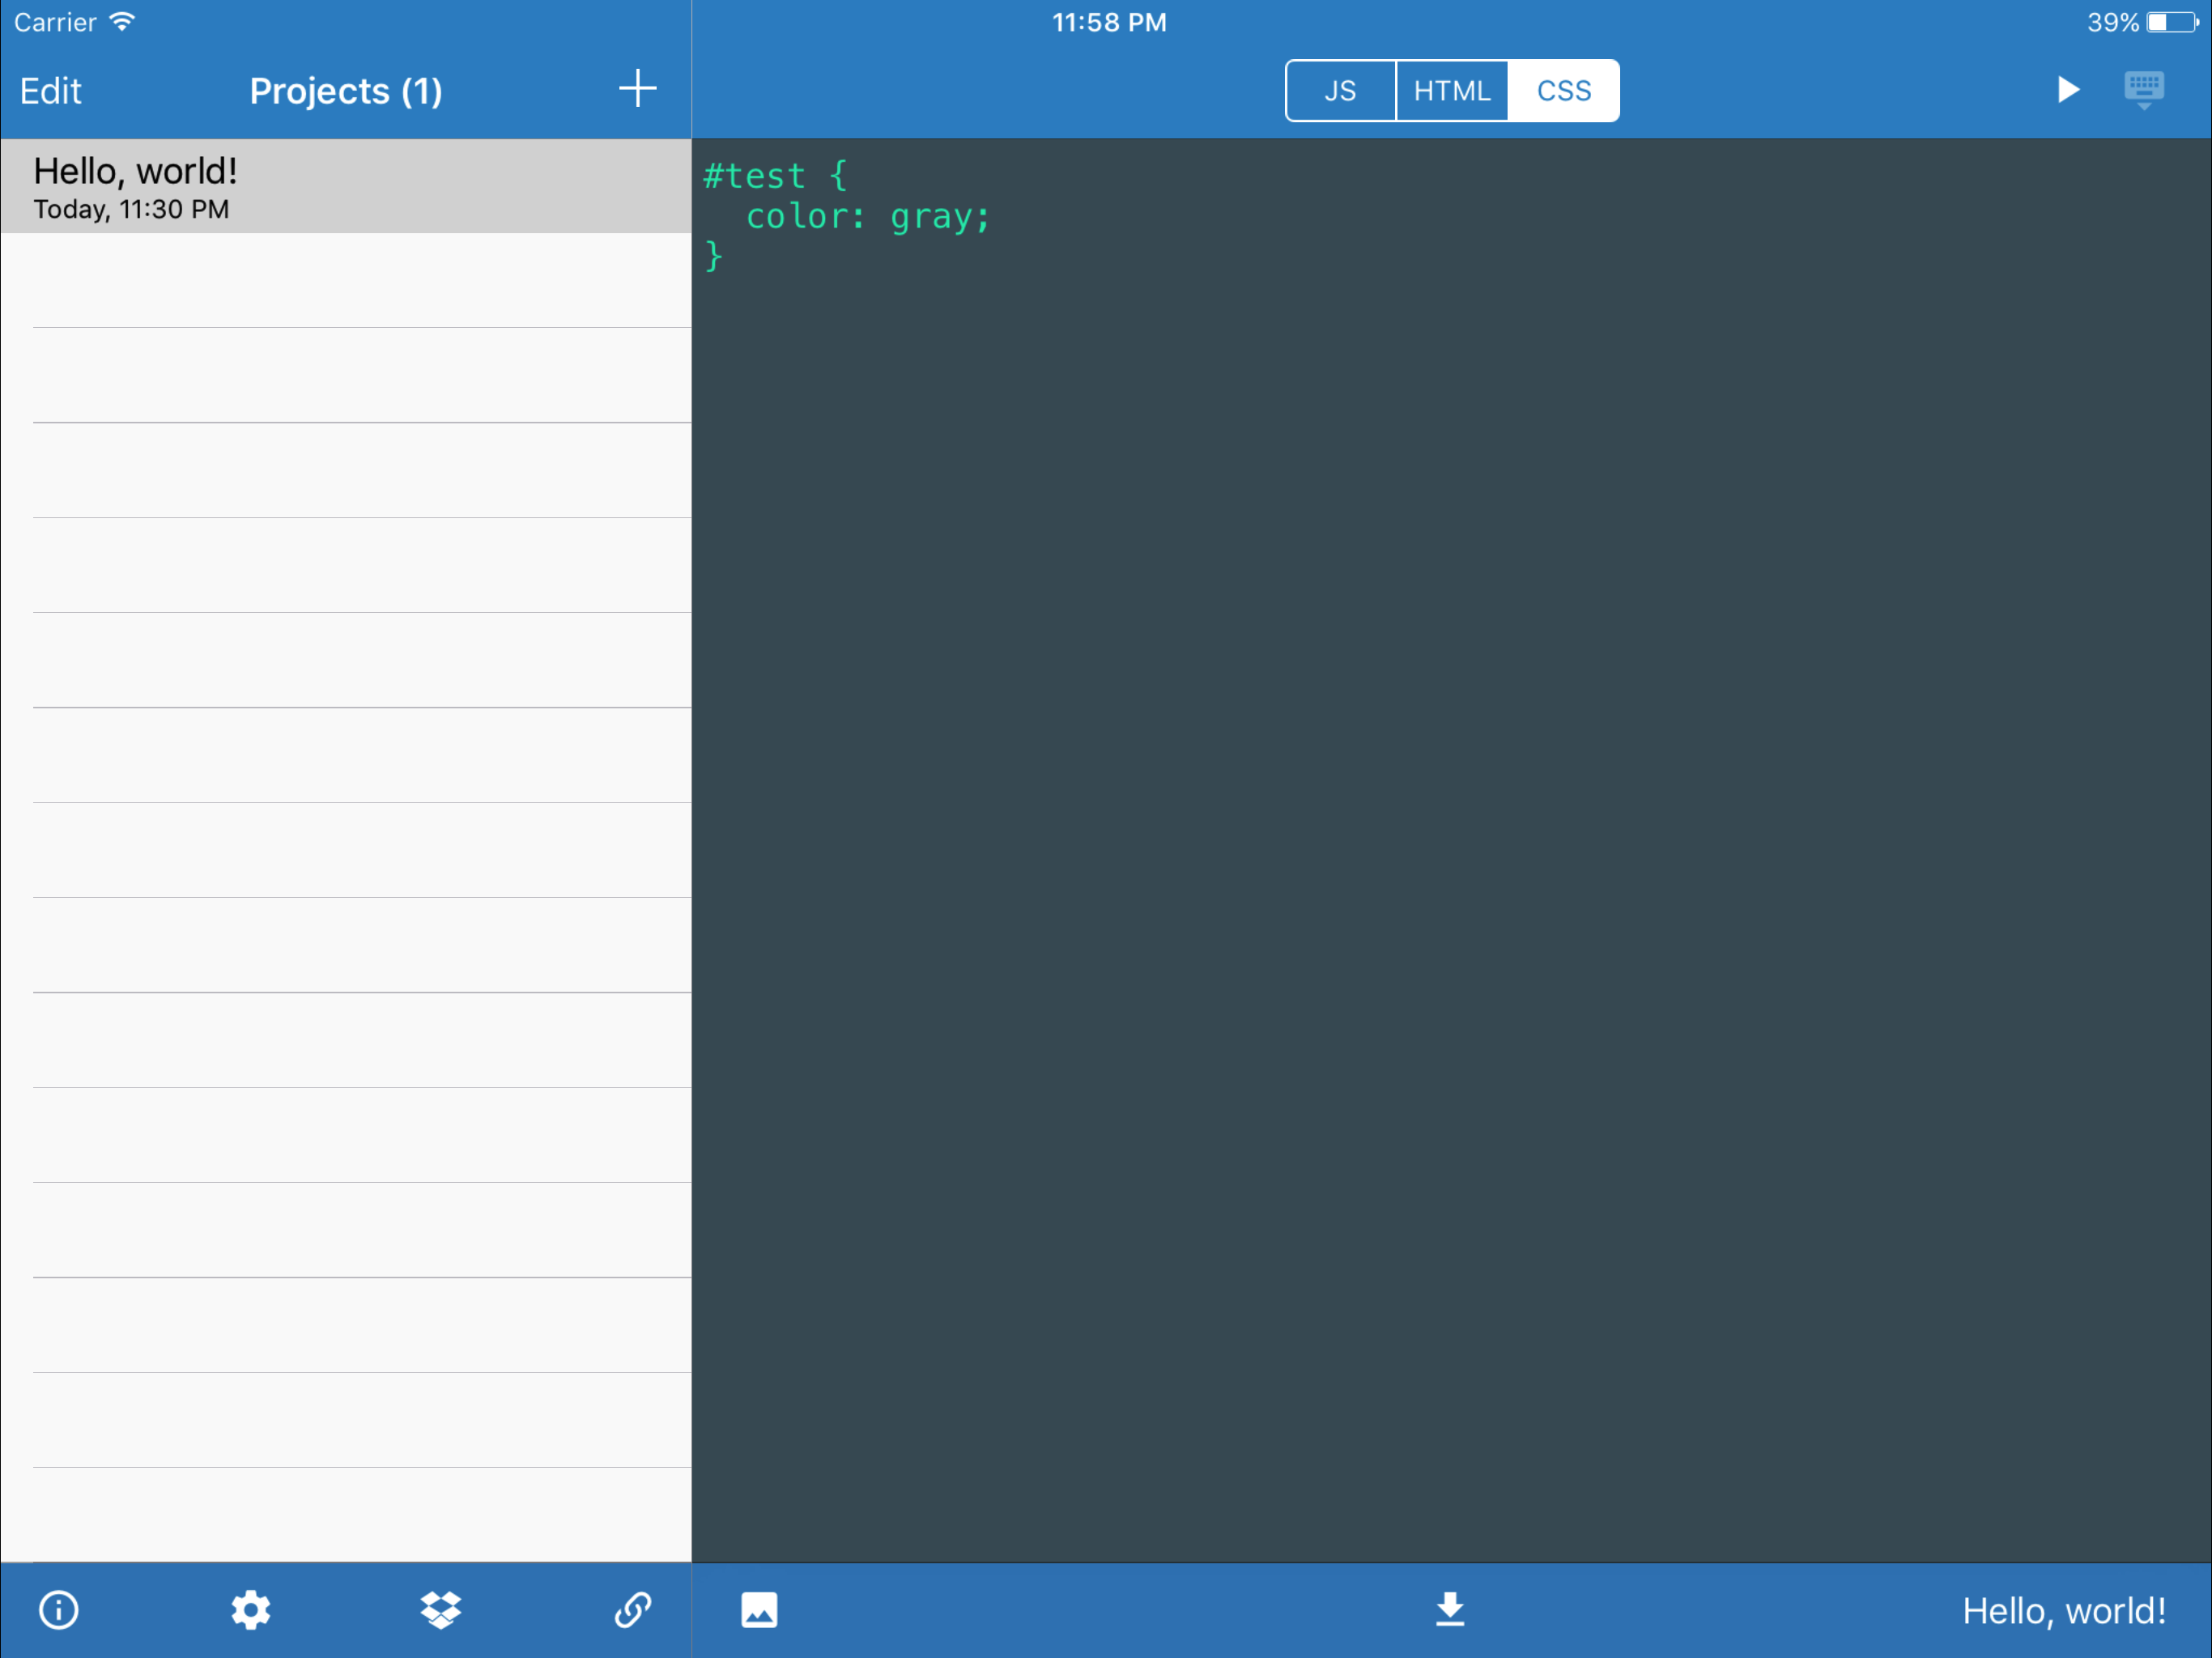Image resolution: width=2212 pixels, height=1658 pixels.
Task: Select the Hello, world! project row
Action: pyautogui.click(x=345, y=187)
